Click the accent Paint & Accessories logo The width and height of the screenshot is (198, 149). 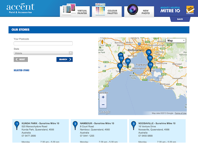click(x=20, y=8)
